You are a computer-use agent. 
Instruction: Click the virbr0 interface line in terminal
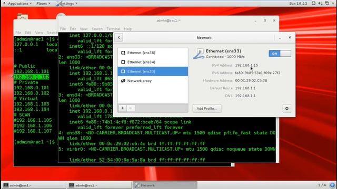click(x=167, y=149)
